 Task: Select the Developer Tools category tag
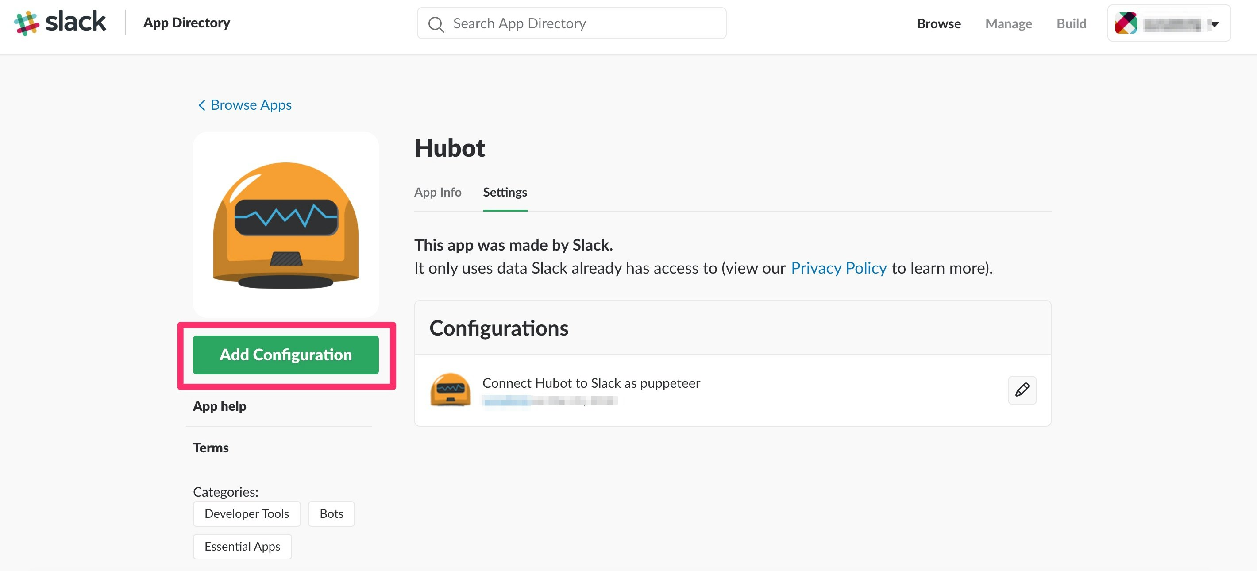click(x=247, y=513)
